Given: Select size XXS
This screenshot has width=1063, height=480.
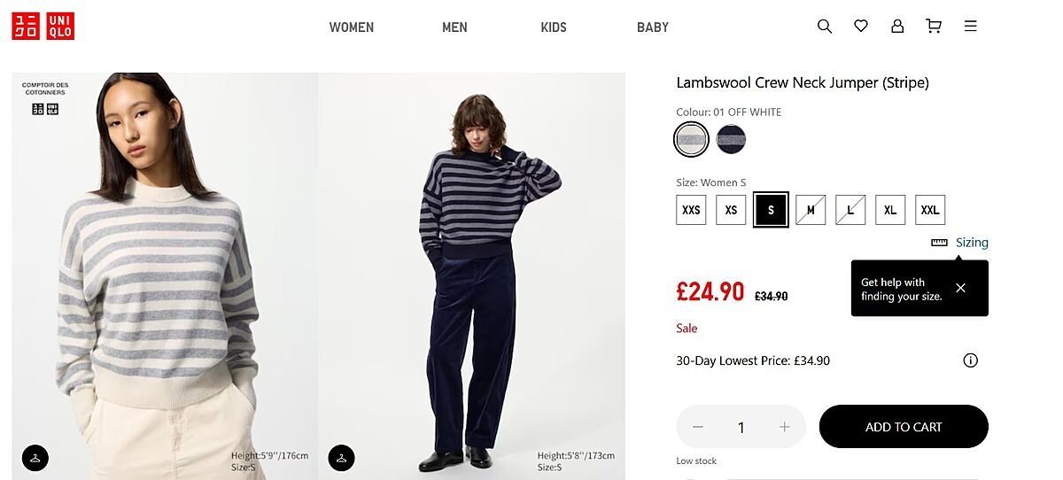Looking at the screenshot, I should pos(691,210).
